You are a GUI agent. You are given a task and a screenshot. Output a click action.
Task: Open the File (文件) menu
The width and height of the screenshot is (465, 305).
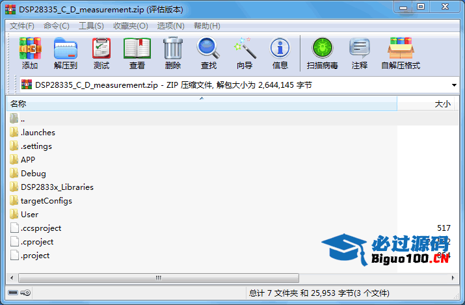click(22, 26)
